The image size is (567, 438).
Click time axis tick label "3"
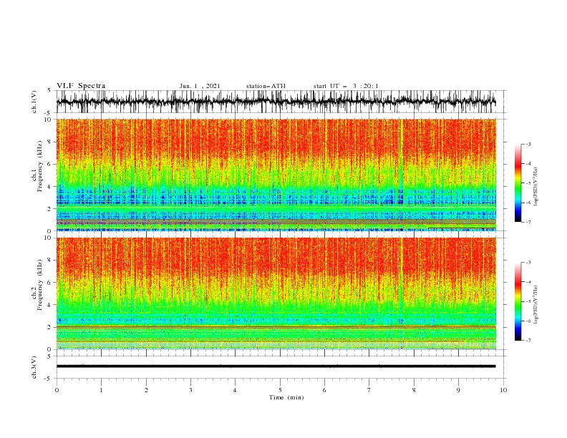coord(190,390)
